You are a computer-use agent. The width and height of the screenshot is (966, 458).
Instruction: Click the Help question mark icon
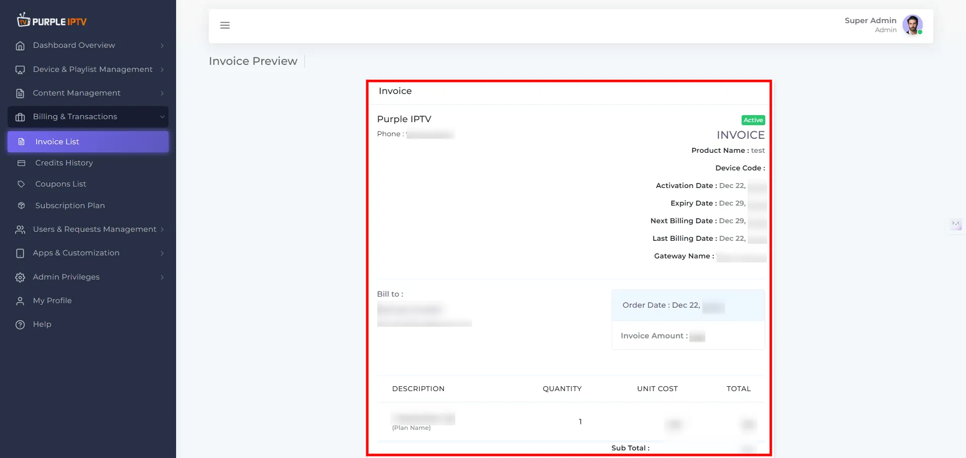pos(20,325)
